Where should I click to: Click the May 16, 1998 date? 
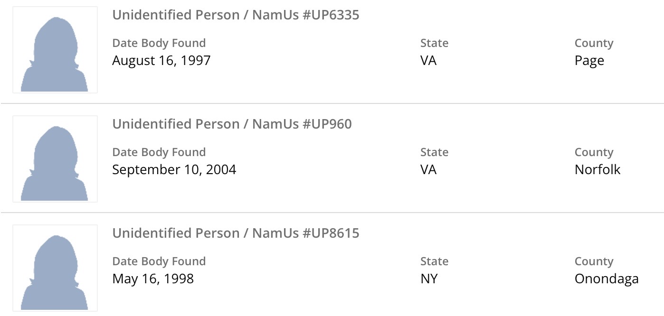153,279
